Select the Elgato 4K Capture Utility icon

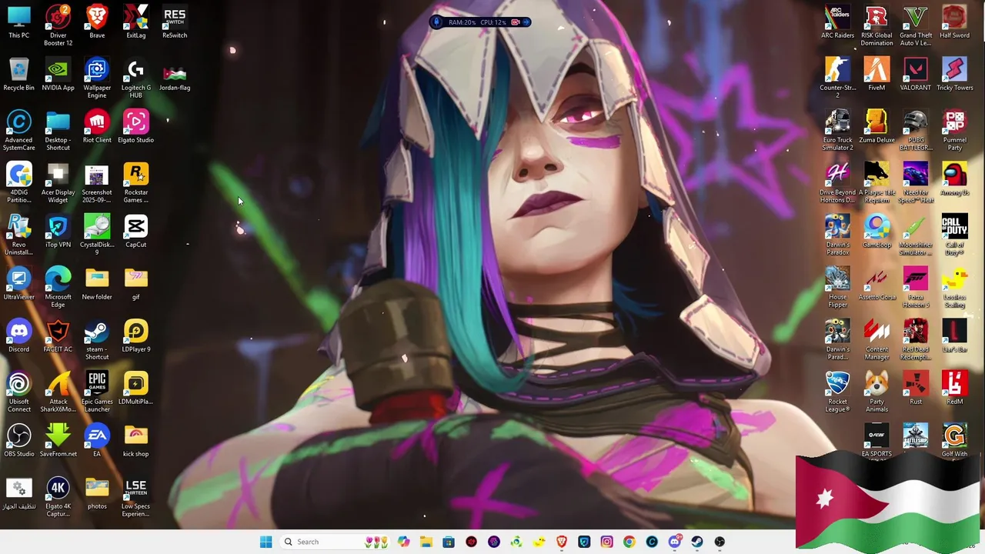tap(58, 496)
